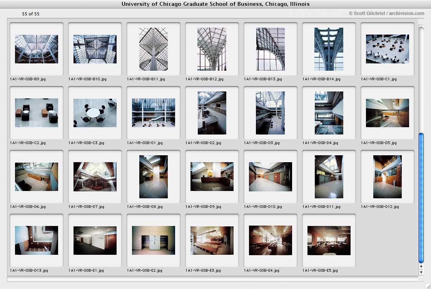431x289 pixels.
Task: Open thumbnail 1A1-VR-GSB-D6.jpg
Action: tap(37, 177)
